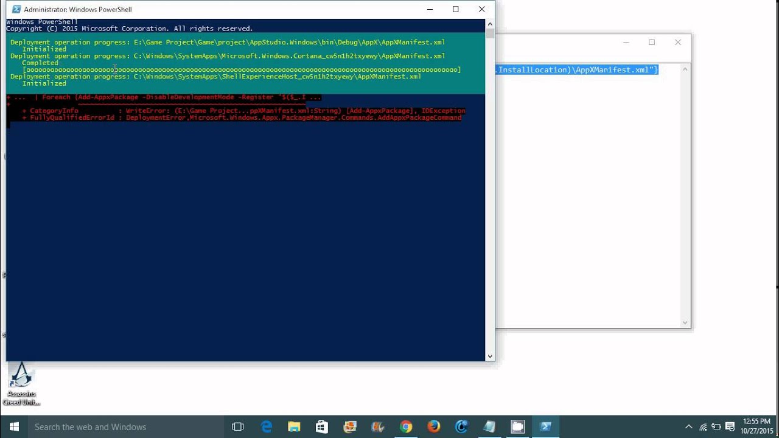Click the deployment progress bar of o's
This screenshot has height=438, width=779.
242,70
